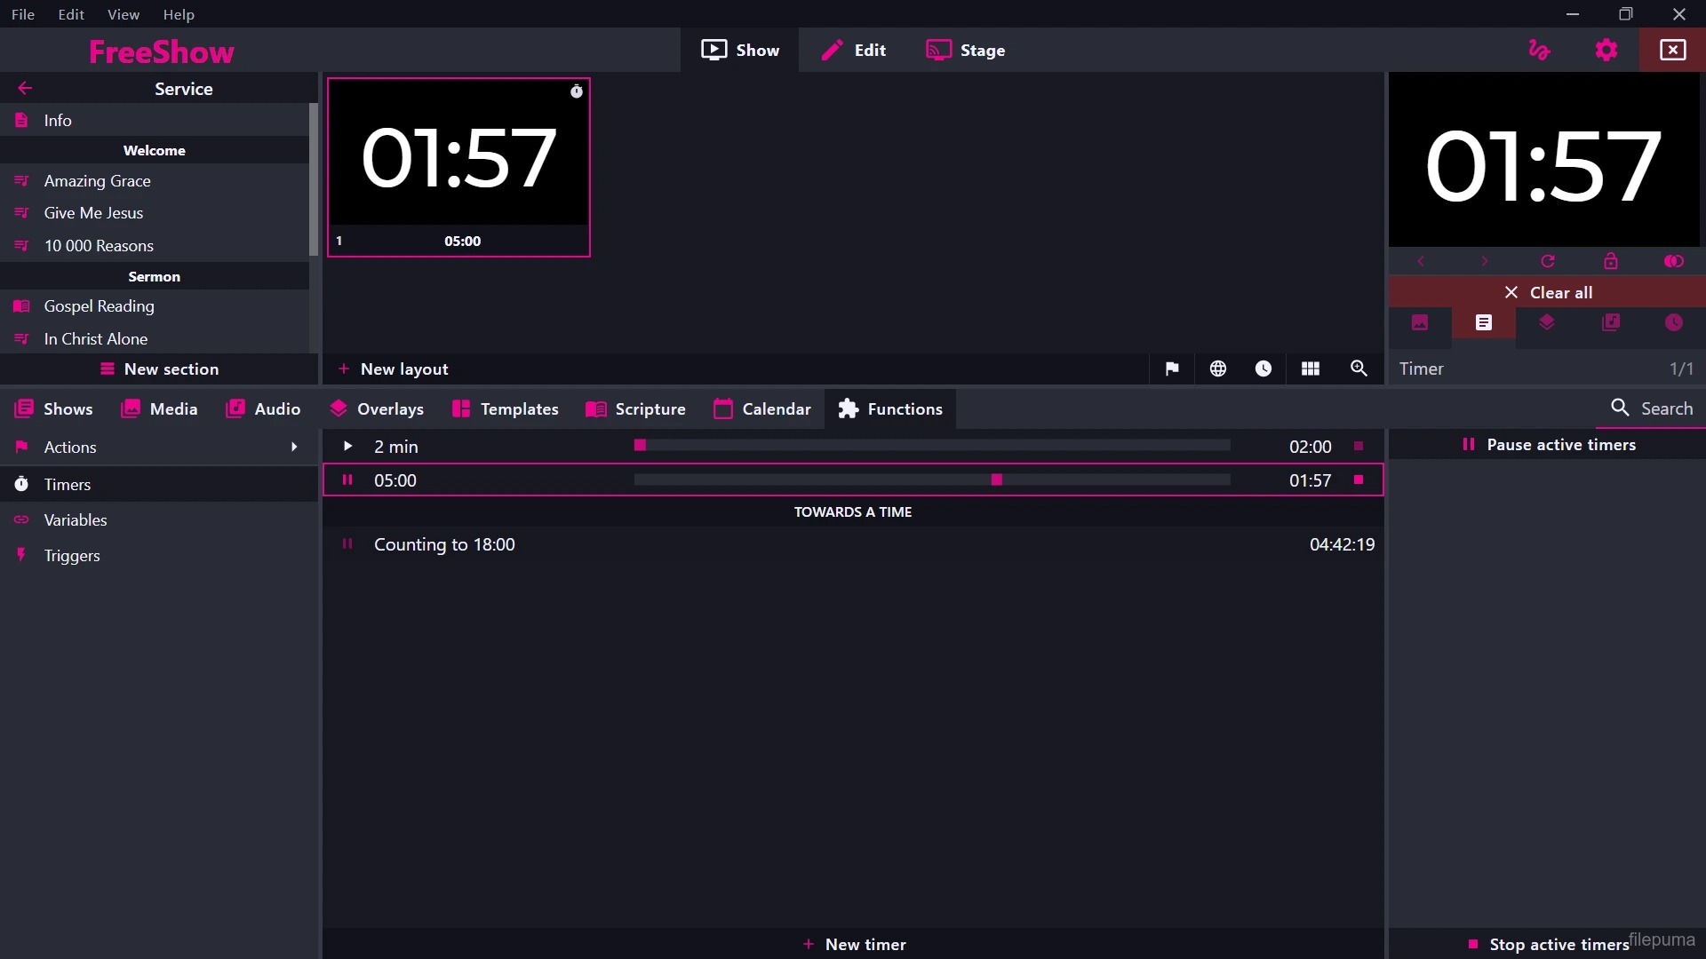The image size is (1706, 959).
Task: Open the View menu
Action: [x=123, y=14]
